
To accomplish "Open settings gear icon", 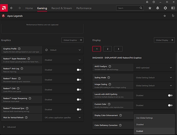I will click(x=165, y=8).
